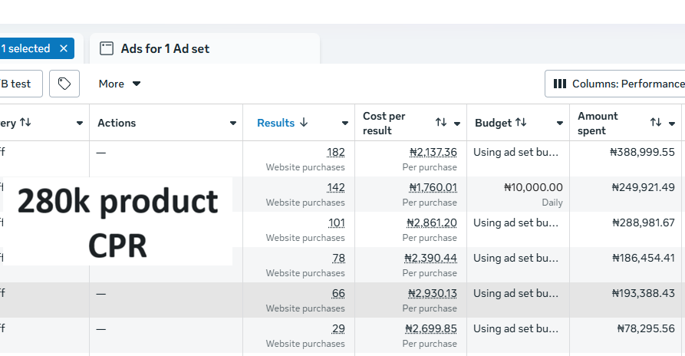The image size is (685, 356).
Task: Click the sort arrows next to Budget
Action: 521,123
